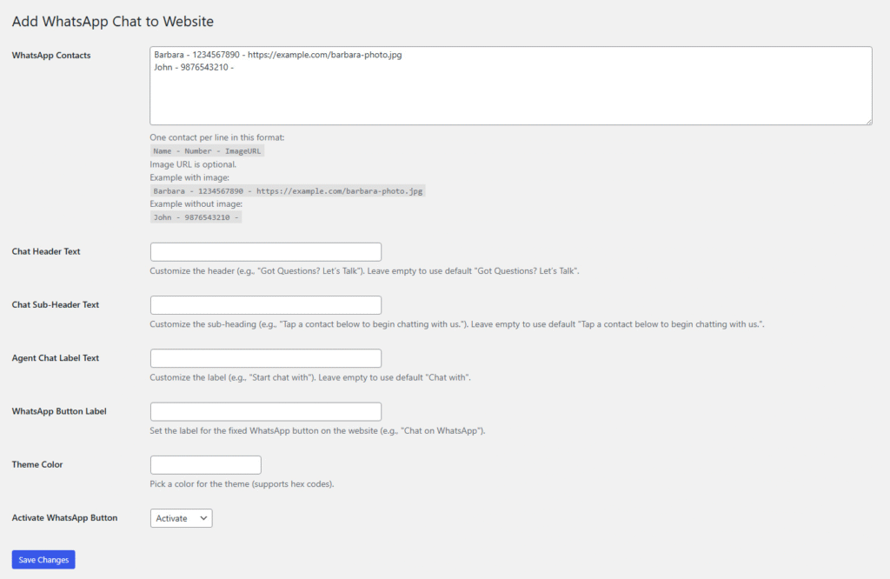The image size is (890, 579).
Task: Click the Theme Color hex field
Action: coord(205,465)
